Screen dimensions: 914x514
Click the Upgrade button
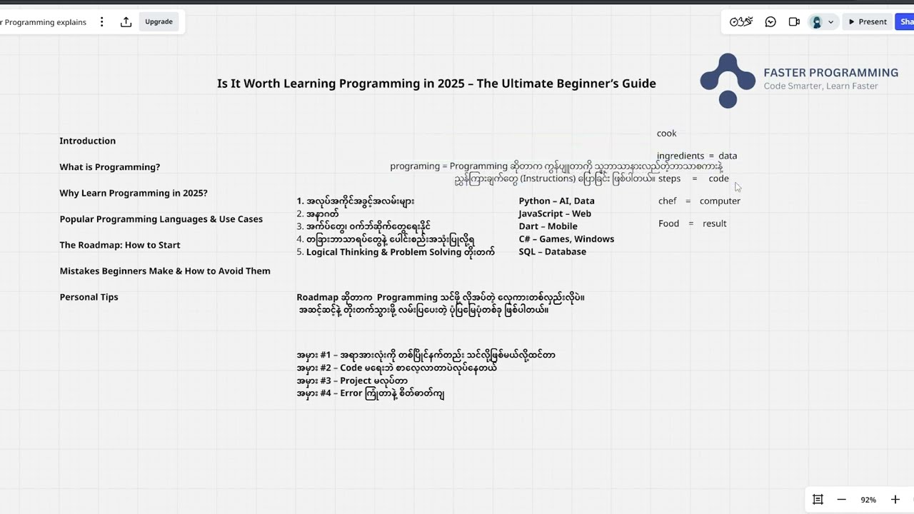pos(159,22)
